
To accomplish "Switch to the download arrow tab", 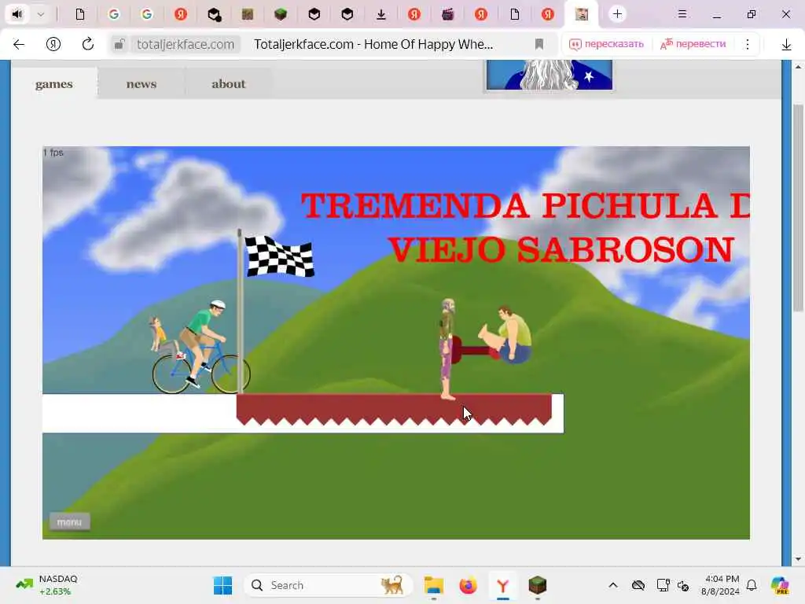I will (381, 14).
